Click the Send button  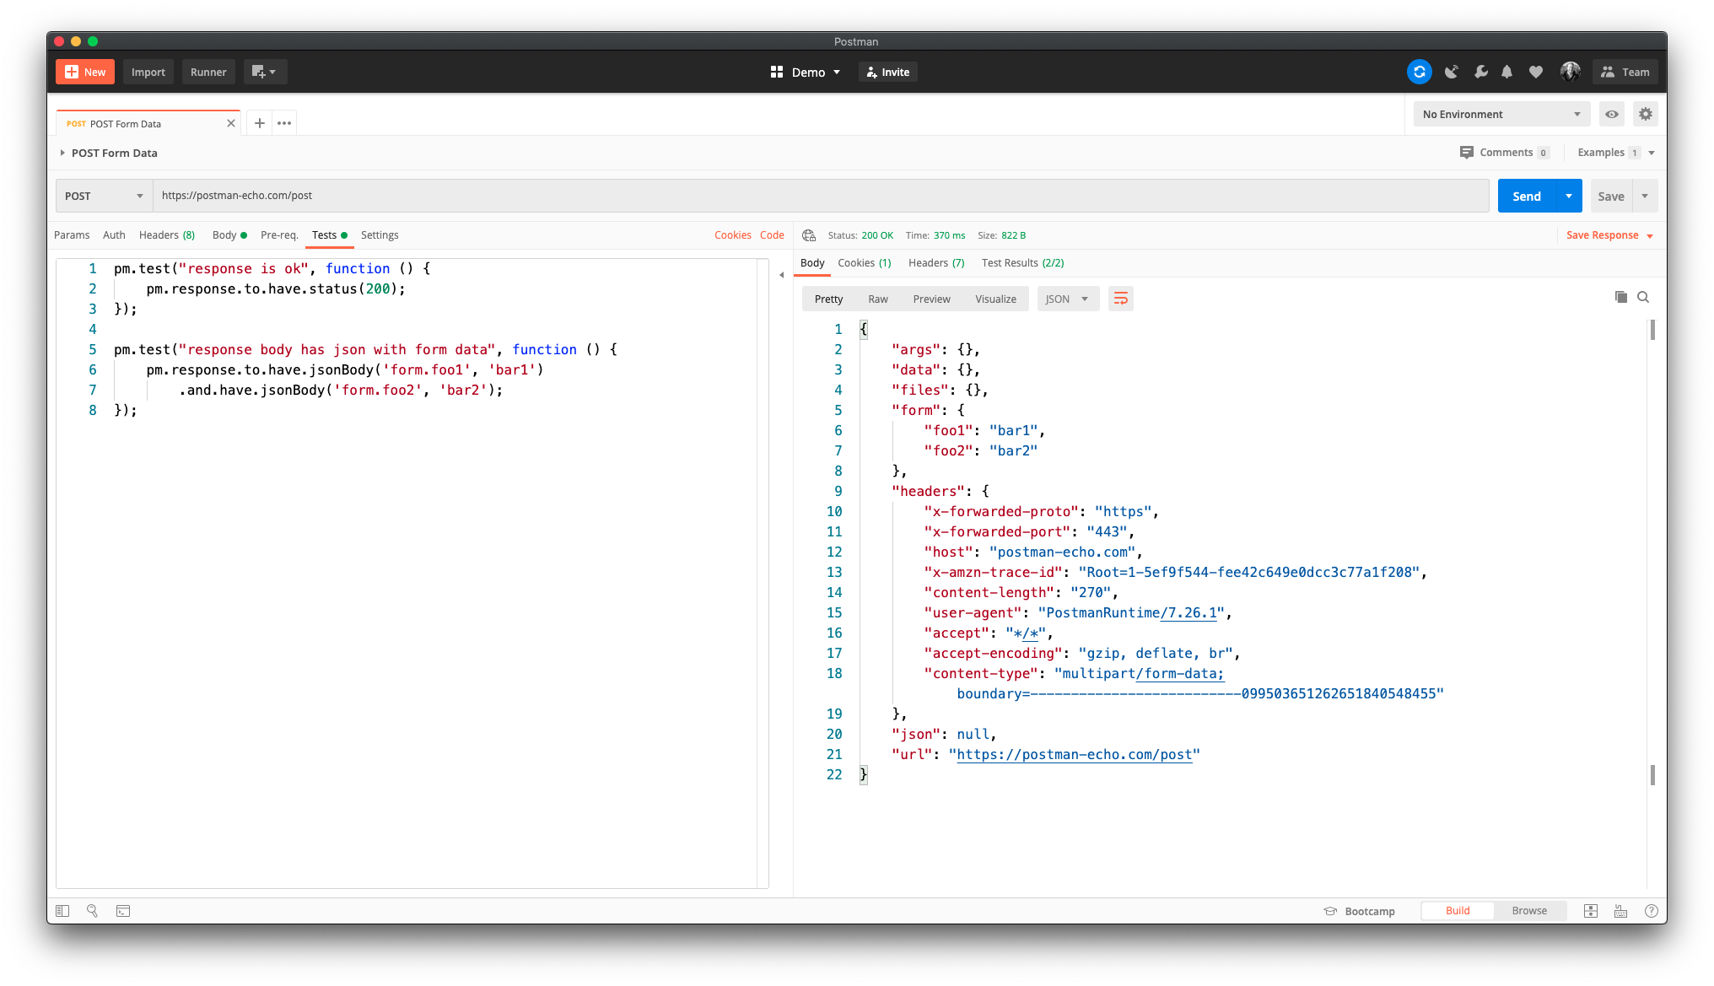[1526, 196]
